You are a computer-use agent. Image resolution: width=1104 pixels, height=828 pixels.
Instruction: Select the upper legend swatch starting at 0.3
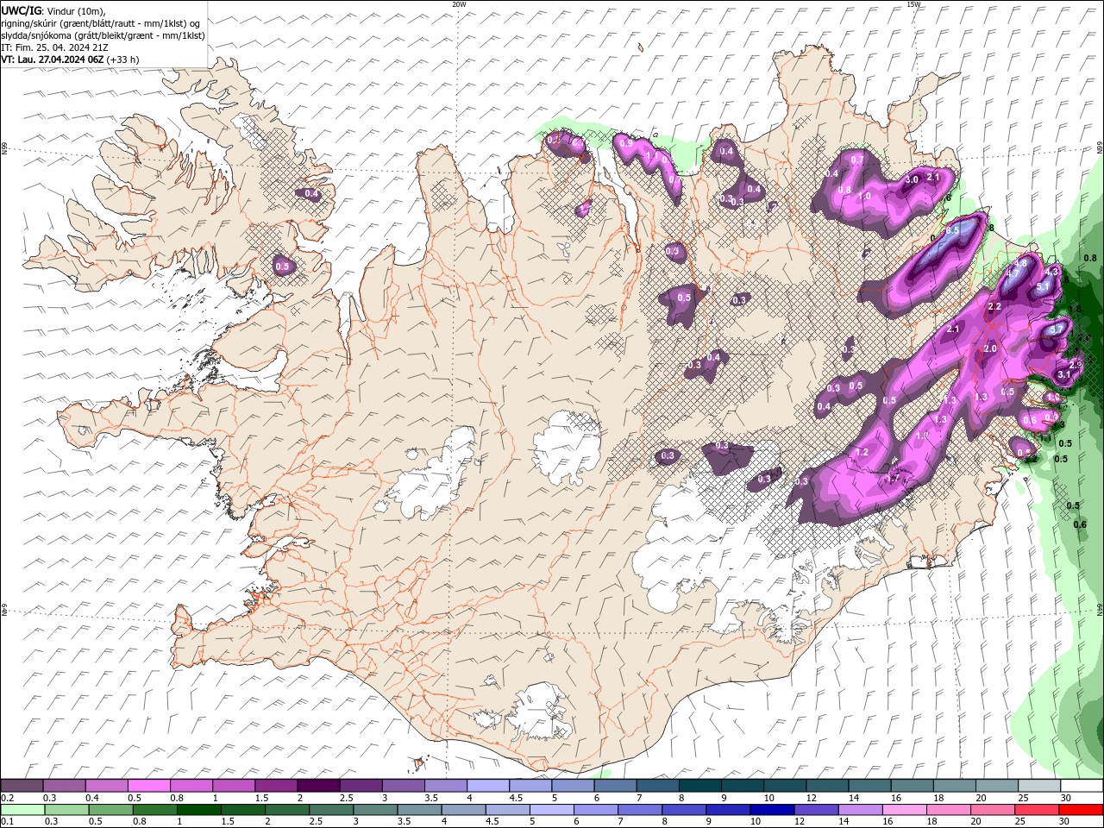click(x=64, y=786)
